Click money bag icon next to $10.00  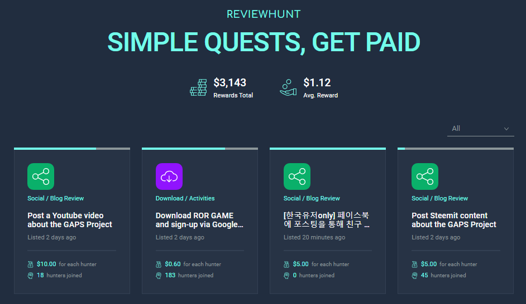tap(30, 264)
